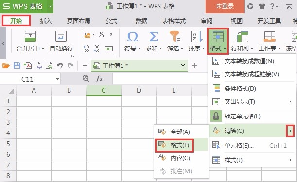The image size is (297, 182).
Task: Open the 符号 Omega symbol tool
Action: [x=133, y=36]
